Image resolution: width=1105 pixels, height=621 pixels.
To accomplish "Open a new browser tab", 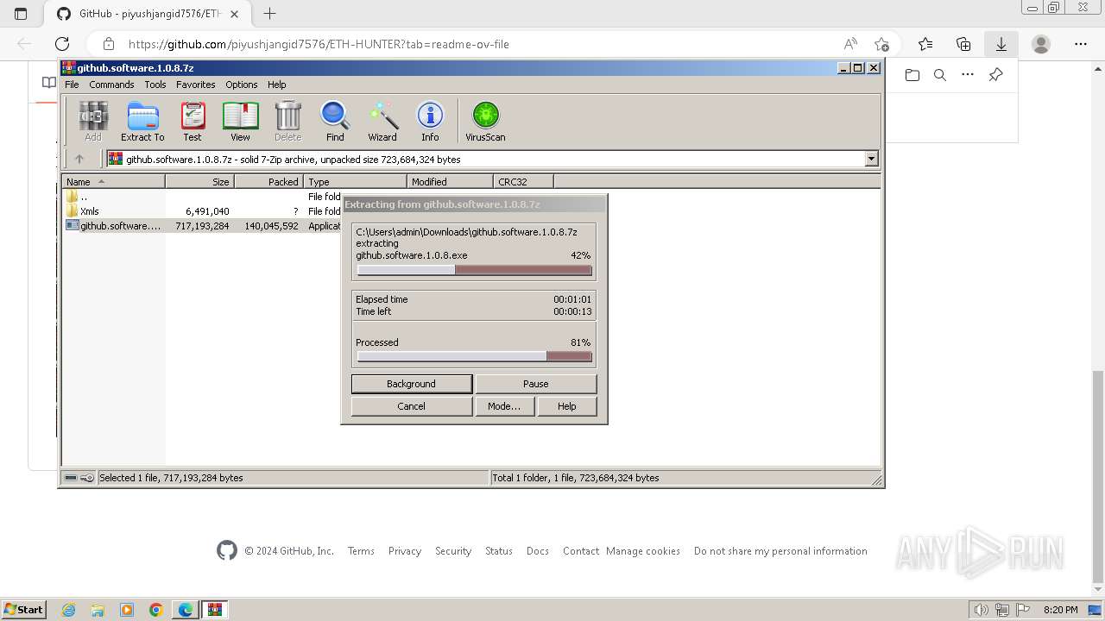I will (x=270, y=14).
